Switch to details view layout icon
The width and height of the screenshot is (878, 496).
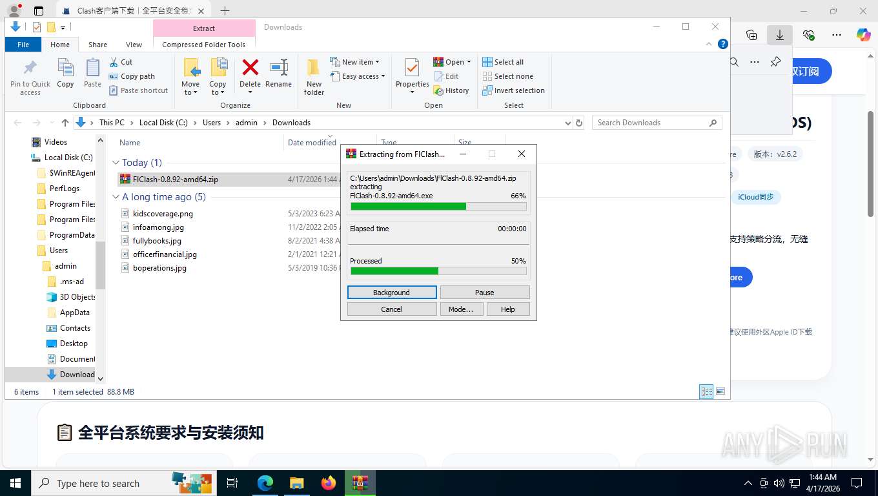click(707, 391)
